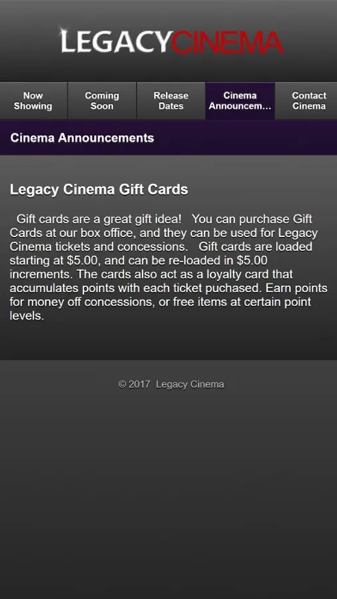Click the Legacy Cinema logo
The image size is (337, 599).
tap(171, 41)
